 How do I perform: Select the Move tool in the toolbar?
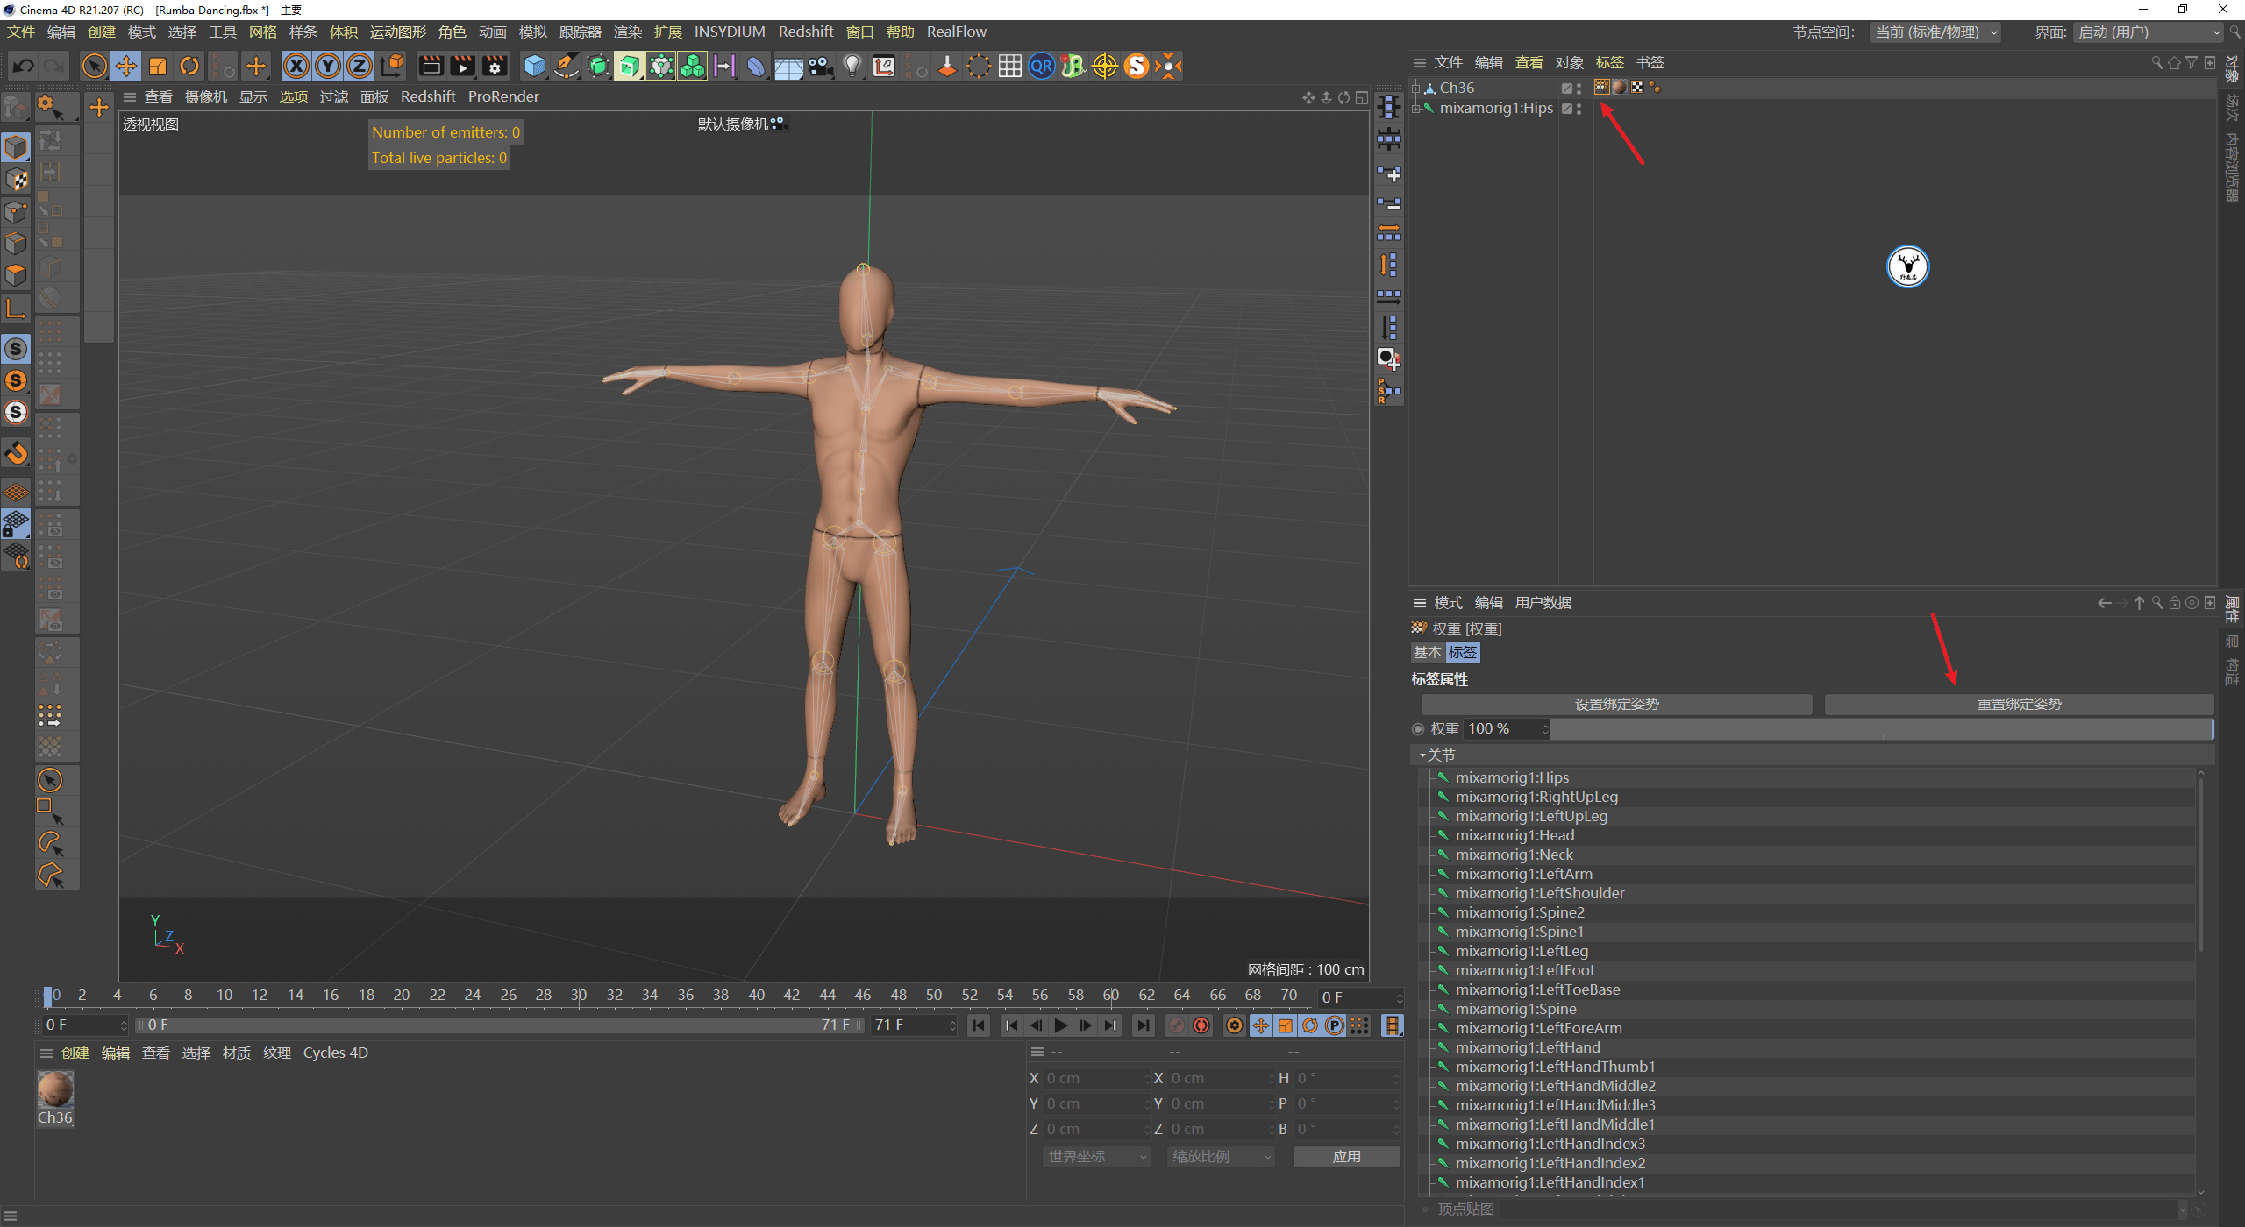click(126, 66)
